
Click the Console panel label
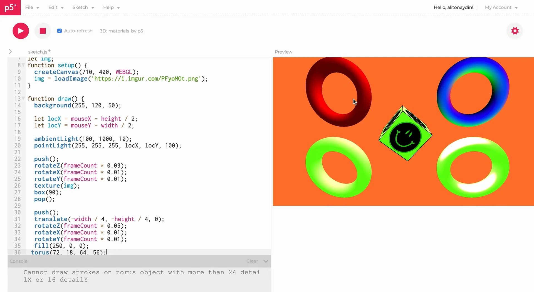(x=18, y=261)
